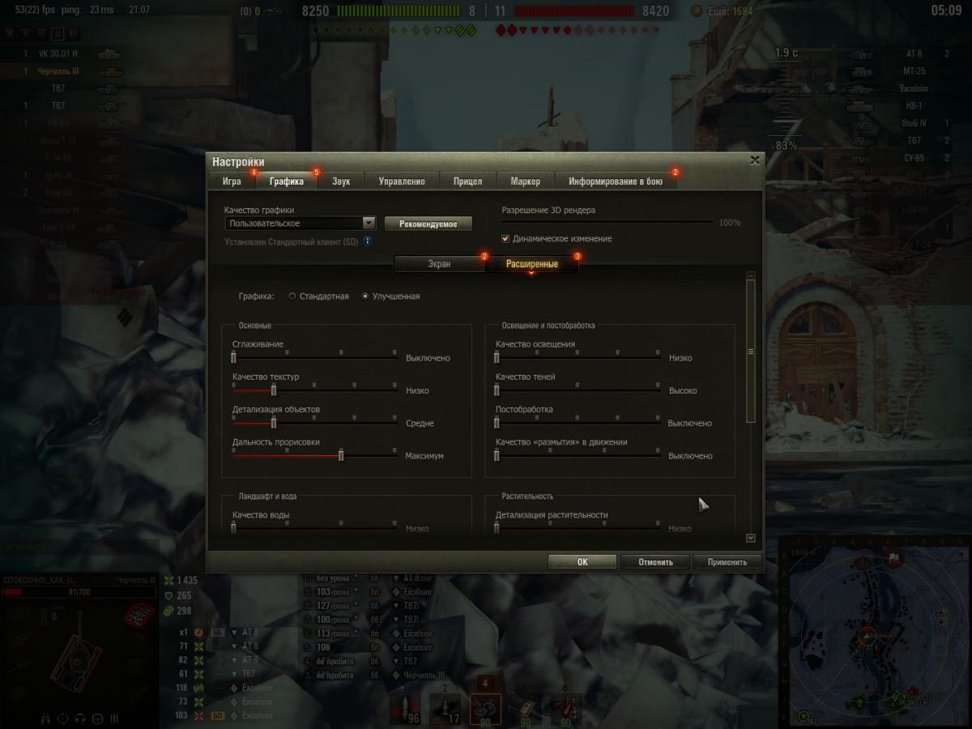
Task: Click the crossed-hits icon beside 1 435
Action: tap(168, 580)
